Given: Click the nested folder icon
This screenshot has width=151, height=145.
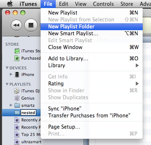Looking at the screenshot, I should 17,113.
